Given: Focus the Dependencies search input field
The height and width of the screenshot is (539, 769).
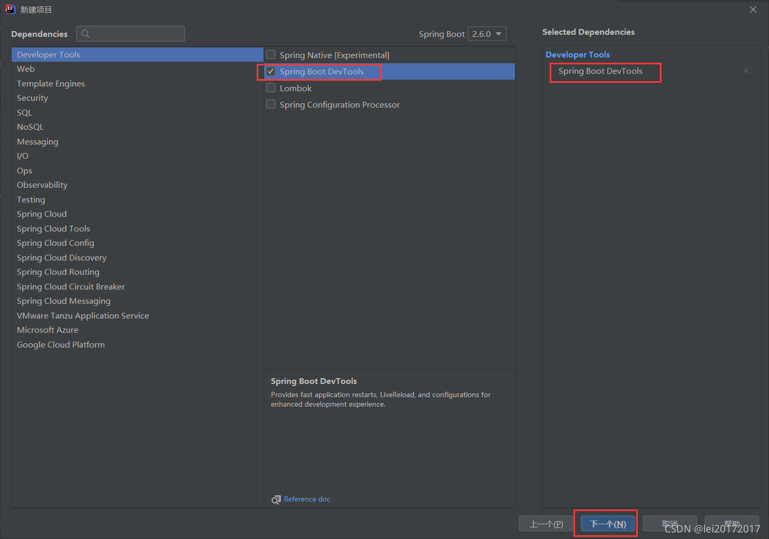Looking at the screenshot, I should [131, 34].
